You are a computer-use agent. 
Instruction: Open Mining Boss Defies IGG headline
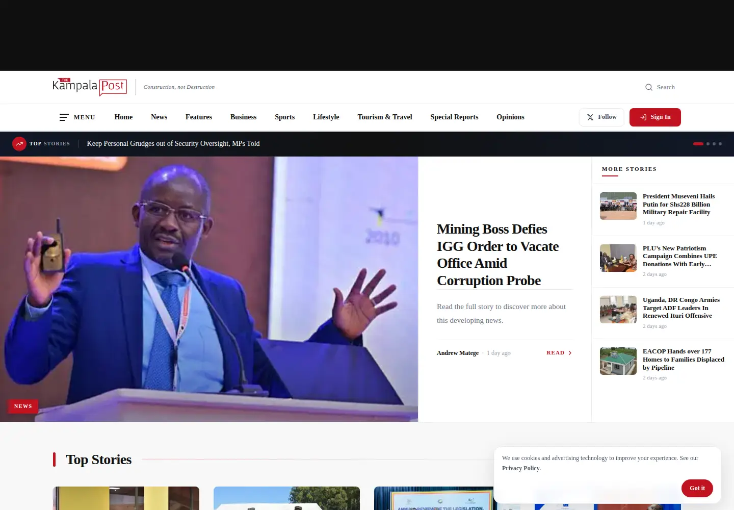(498, 255)
